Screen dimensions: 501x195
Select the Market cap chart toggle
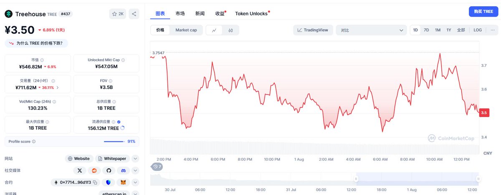(x=186, y=30)
